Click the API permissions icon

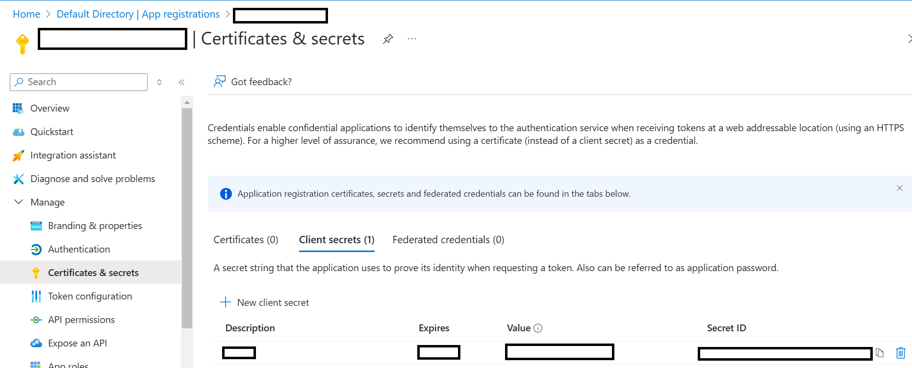point(36,320)
